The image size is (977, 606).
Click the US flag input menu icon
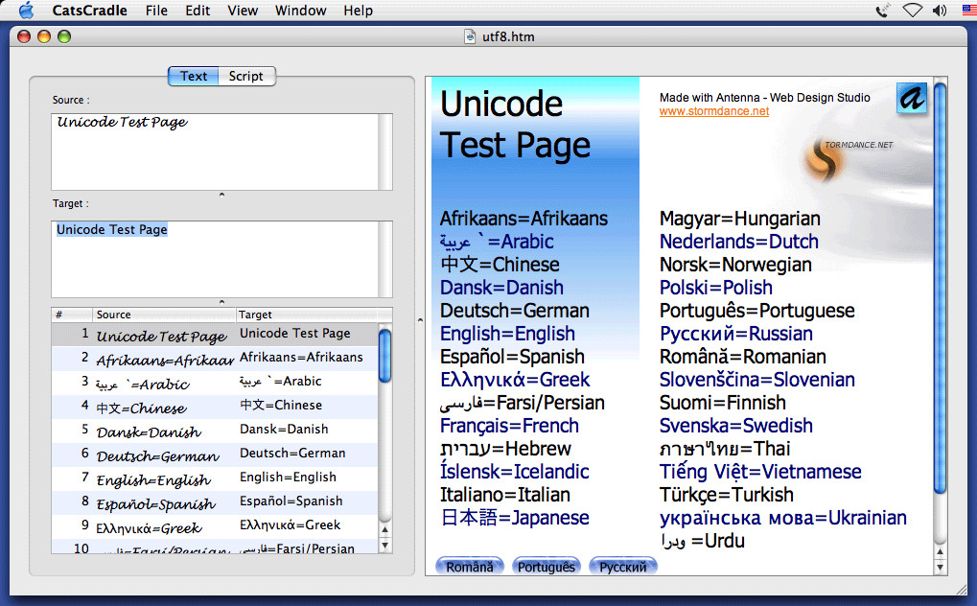click(969, 10)
